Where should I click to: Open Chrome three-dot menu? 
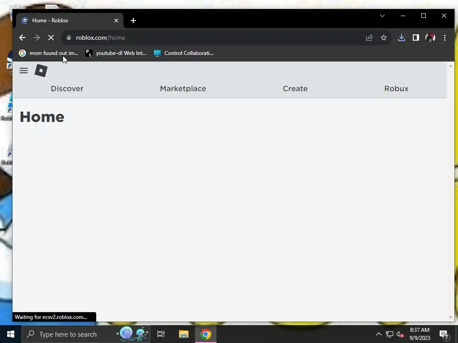point(445,38)
